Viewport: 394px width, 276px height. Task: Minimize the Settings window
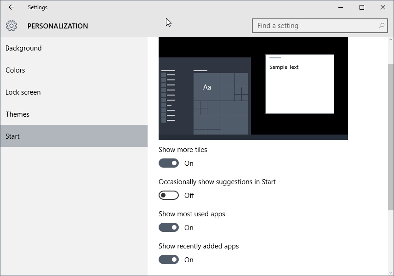point(341,7)
